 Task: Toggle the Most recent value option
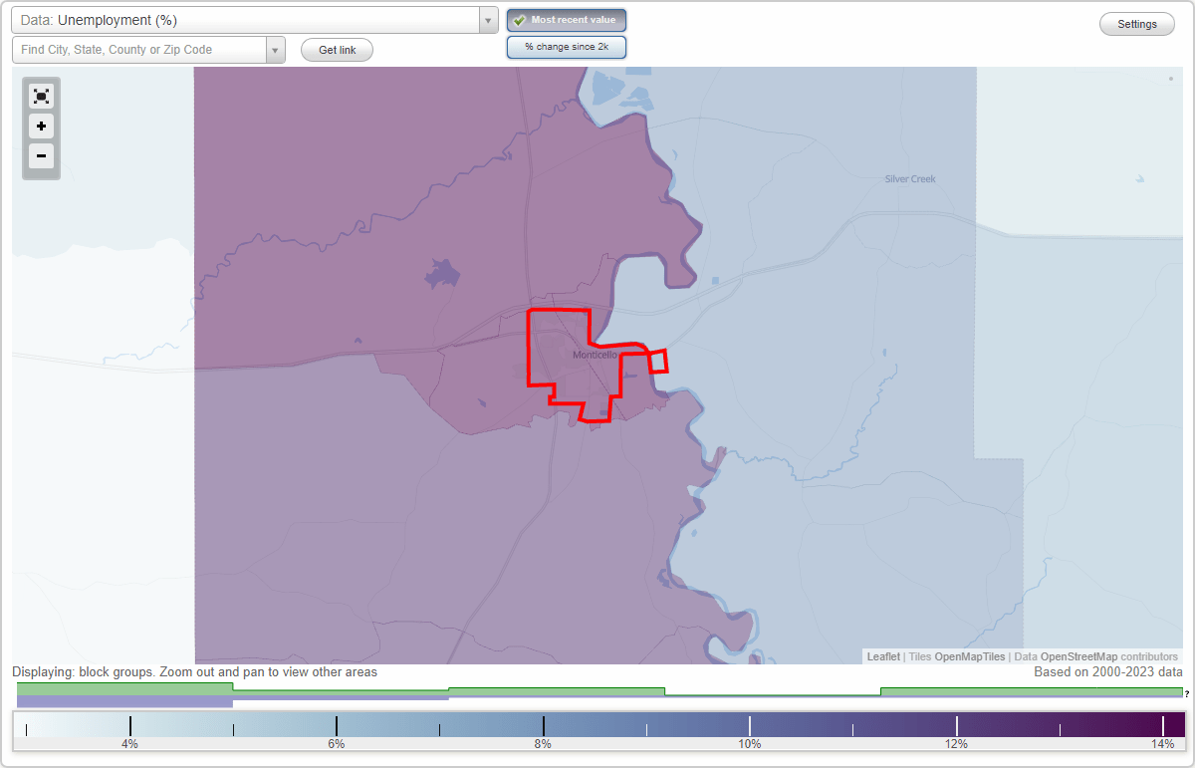click(x=566, y=19)
